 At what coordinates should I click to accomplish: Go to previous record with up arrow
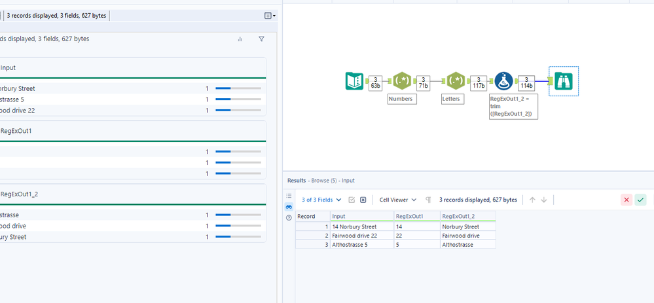pyautogui.click(x=532, y=200)
